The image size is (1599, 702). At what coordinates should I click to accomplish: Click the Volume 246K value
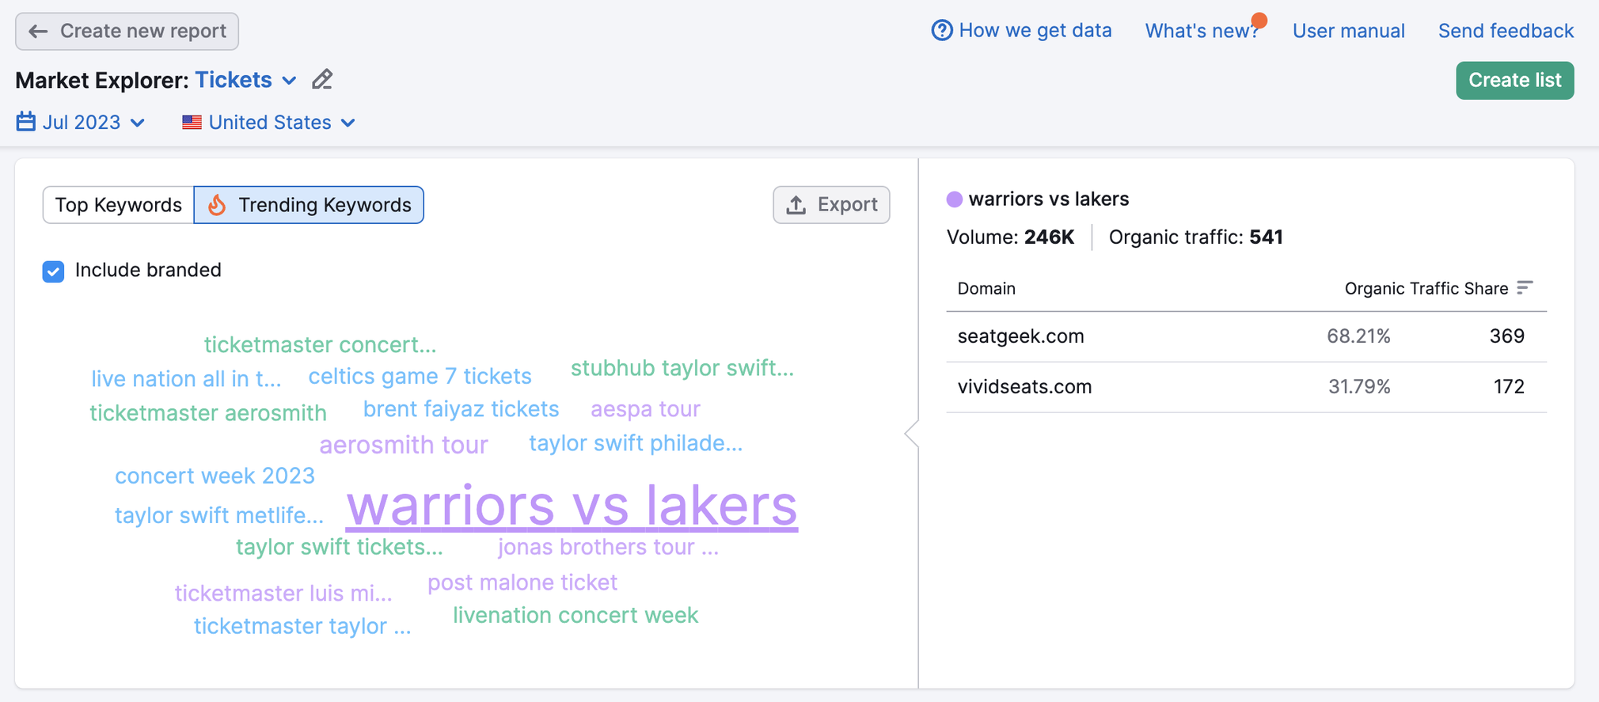1049,237
